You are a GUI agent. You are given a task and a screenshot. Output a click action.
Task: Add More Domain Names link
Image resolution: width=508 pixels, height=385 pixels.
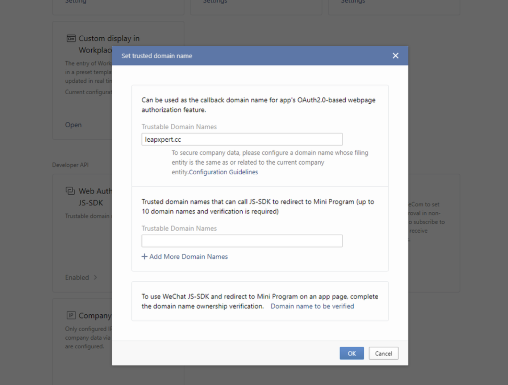click(x=185, y=257)
